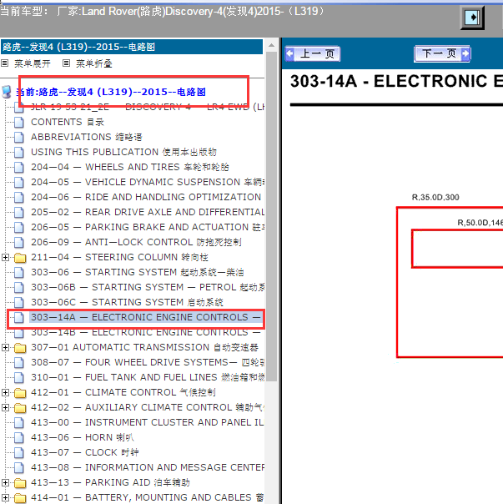This screenshot has width=503, height=504.
Task: Click folder icon of 412-02 AUXILIARY CLIMATE
Action: tap(20, 408)
